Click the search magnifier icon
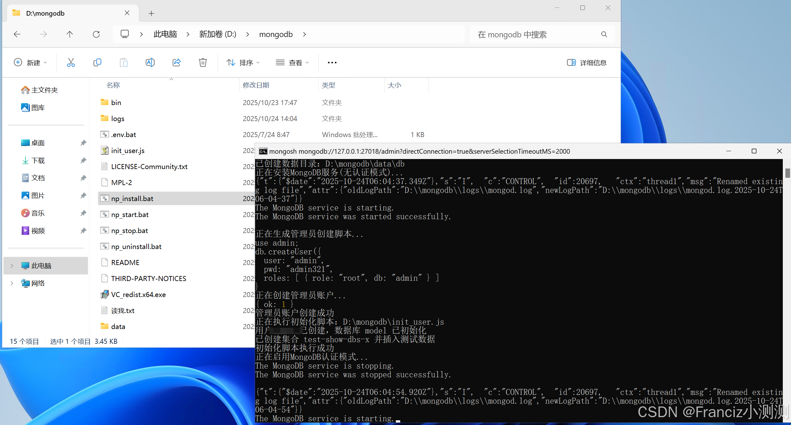 (604, 34)
